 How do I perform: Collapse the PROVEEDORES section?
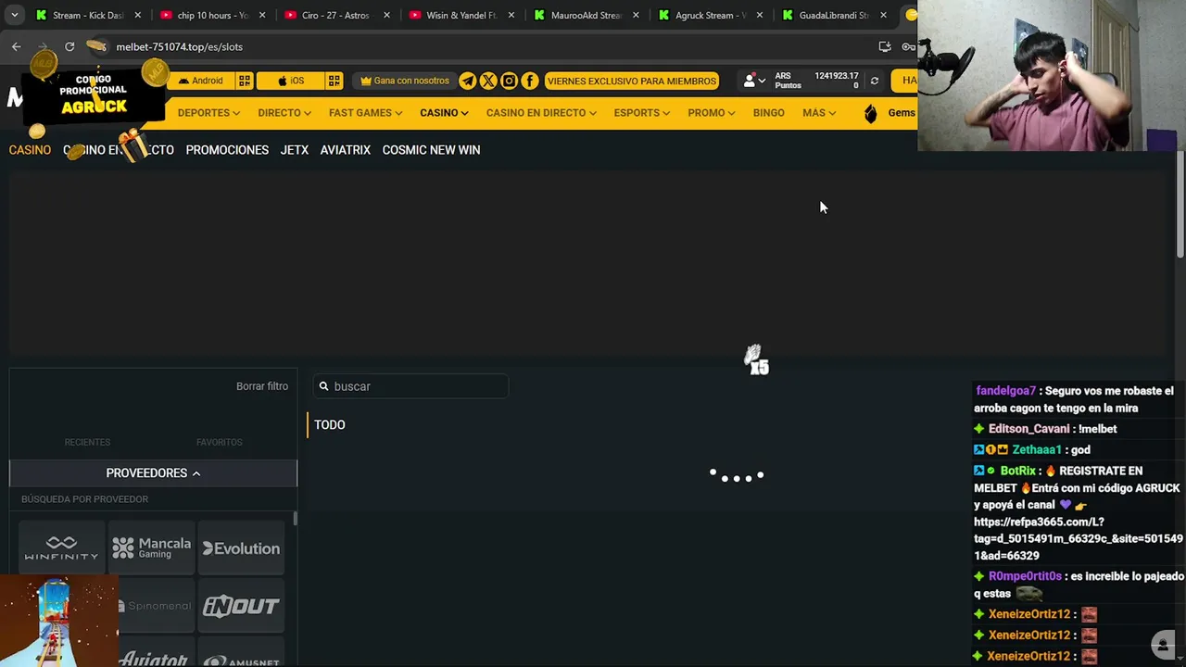[x=153, y=473]
